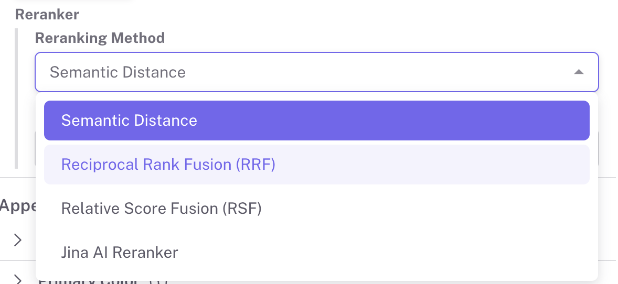Select the highlighted Semantic Distance option
Screen dimensions: 618x284
(x=316, y=121)
